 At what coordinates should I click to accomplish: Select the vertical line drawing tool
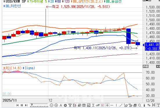116,105
